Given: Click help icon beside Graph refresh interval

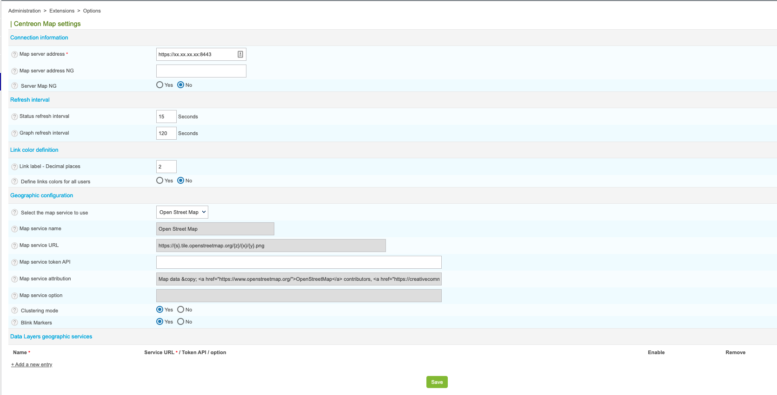Looking at the screenshot, I should pos(14,134).
